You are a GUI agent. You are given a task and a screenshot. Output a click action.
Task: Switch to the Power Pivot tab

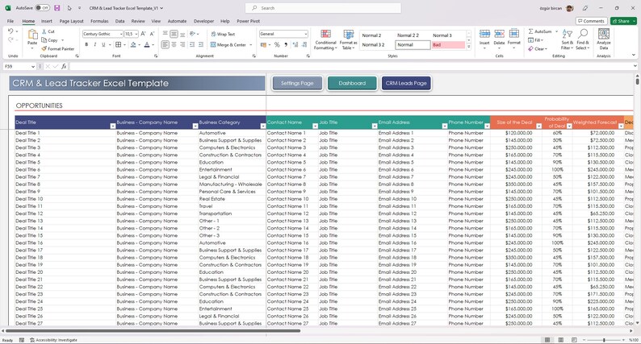(x=248, y=21)
